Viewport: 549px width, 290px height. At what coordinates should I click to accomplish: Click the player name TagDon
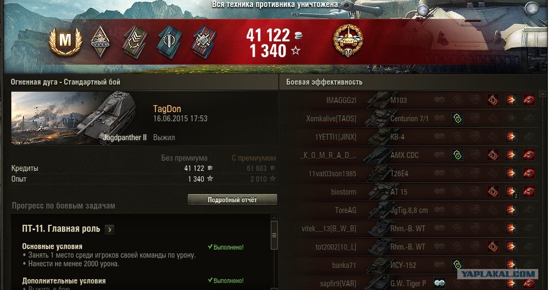167,109
